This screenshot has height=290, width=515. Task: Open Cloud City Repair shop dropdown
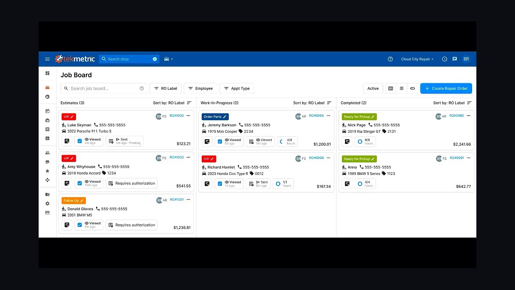[417, 59]
